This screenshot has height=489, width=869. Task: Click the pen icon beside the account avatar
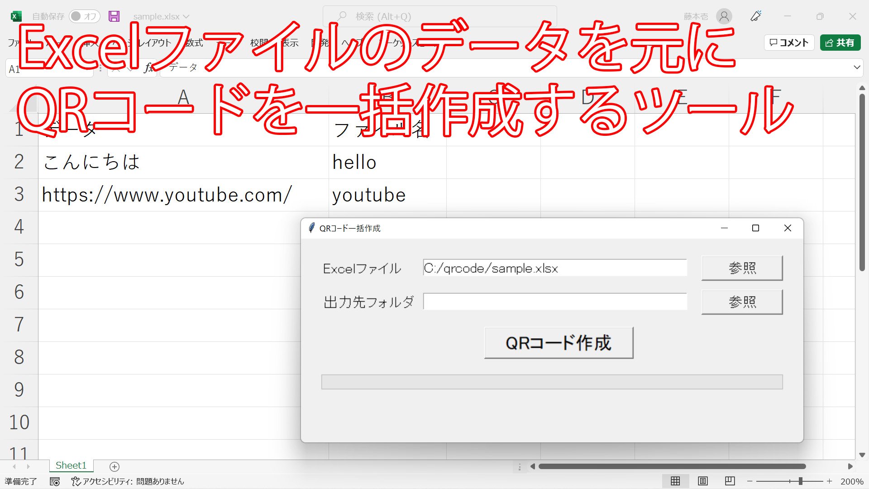tap(756, 16)
